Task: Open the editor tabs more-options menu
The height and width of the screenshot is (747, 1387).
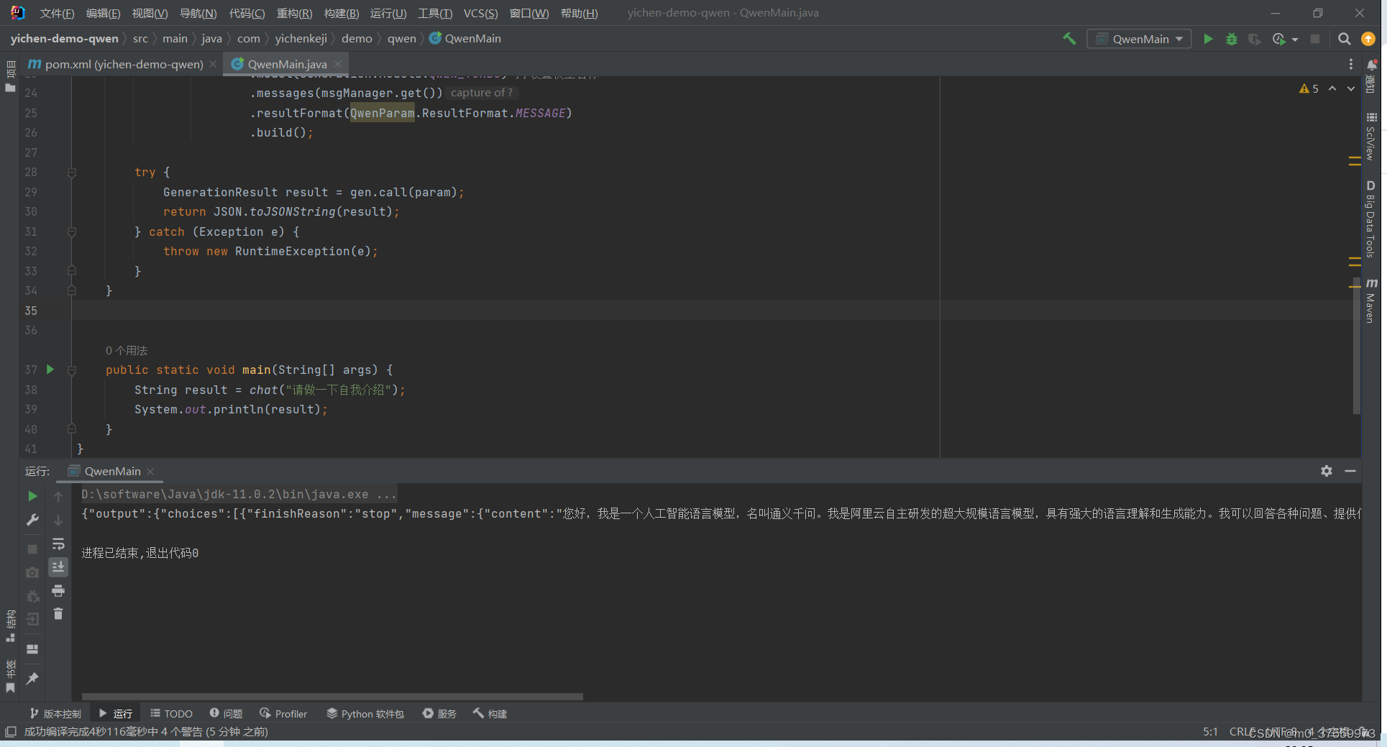Action: point(1350,64)
